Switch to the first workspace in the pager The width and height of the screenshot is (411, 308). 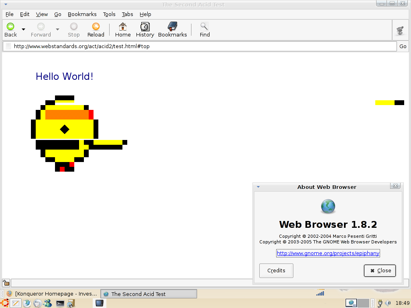[x=351, y=303]
